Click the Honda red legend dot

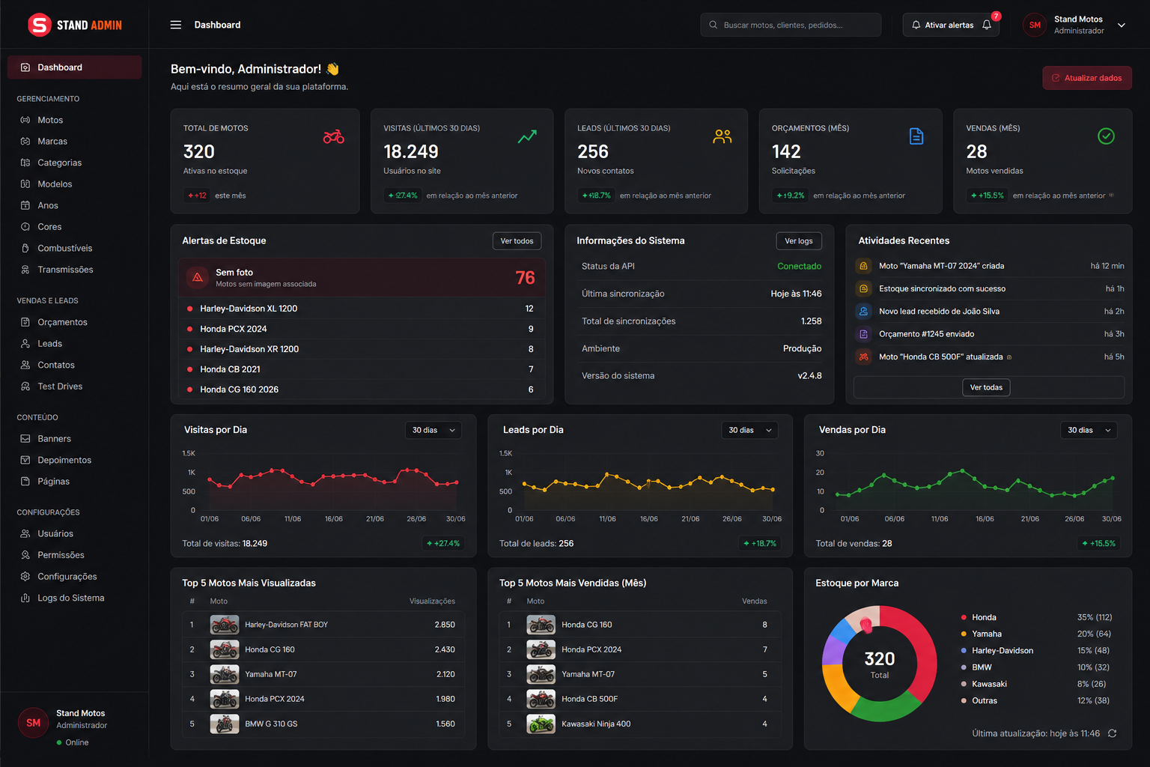click(x=964, y=617)
